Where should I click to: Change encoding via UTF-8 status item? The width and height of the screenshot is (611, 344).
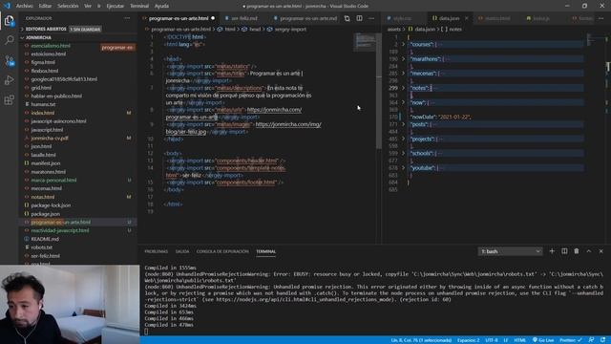click(x=492, y=340)
